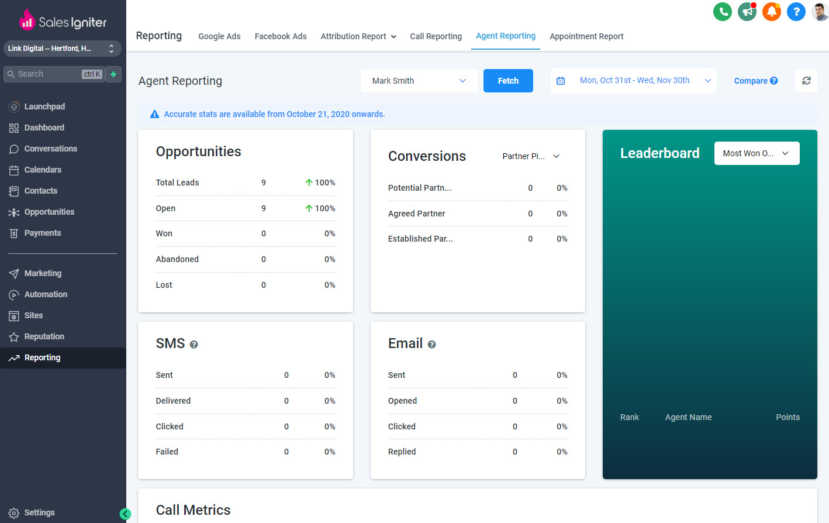The image size is (829, 523).
Task: Expand the Link Digital account switcher
Action: tap(63, 49)
